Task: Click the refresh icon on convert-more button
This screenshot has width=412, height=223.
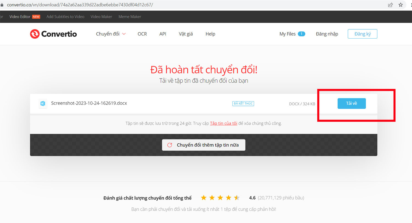Action: click(170, 145)
